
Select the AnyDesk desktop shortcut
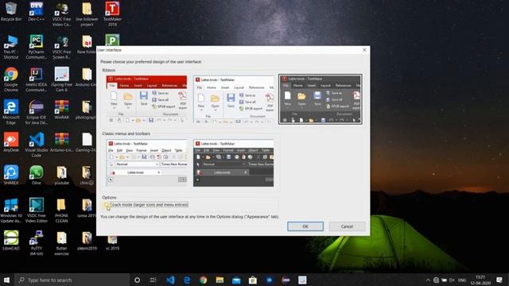[11, 142]
